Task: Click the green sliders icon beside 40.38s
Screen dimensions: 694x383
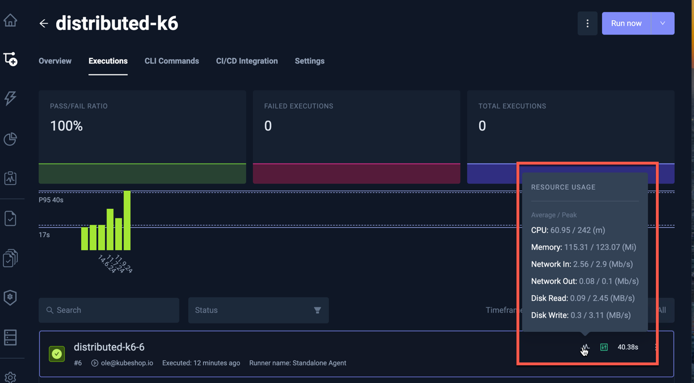Action: coord(604,347)
